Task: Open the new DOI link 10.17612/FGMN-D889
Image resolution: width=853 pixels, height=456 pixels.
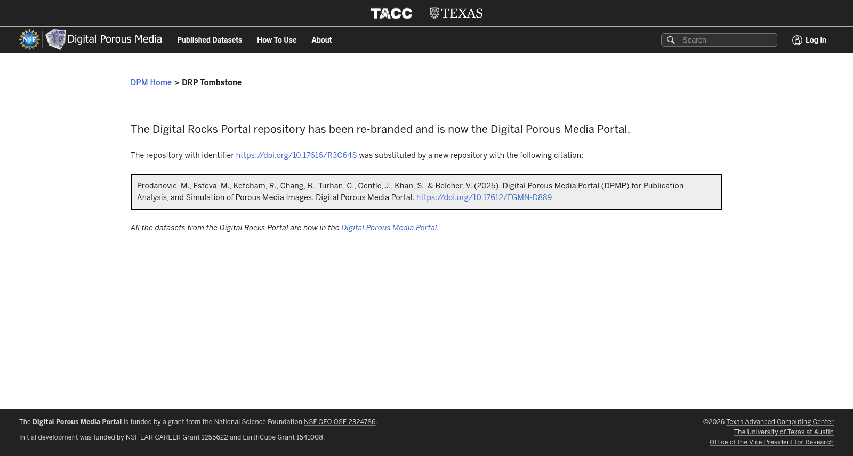Action: (x=484, y=197)
